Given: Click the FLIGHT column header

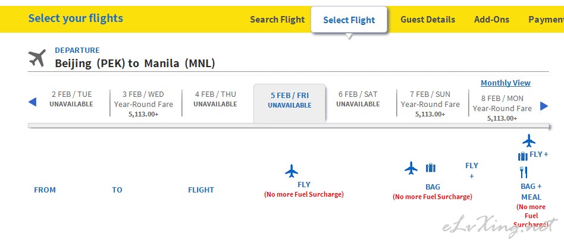Looking at the screenshot, I should [200, 190].
